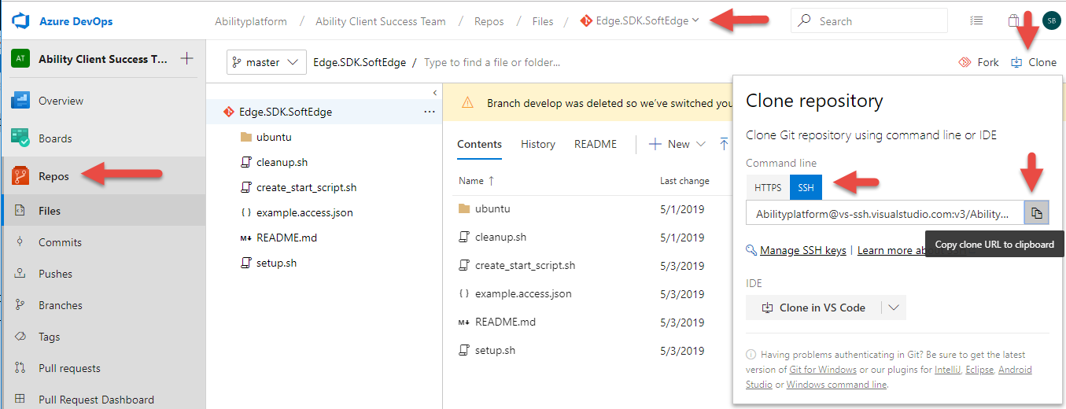Focus the Search box in header
The image size is (1066, 409).
point(869,21)
